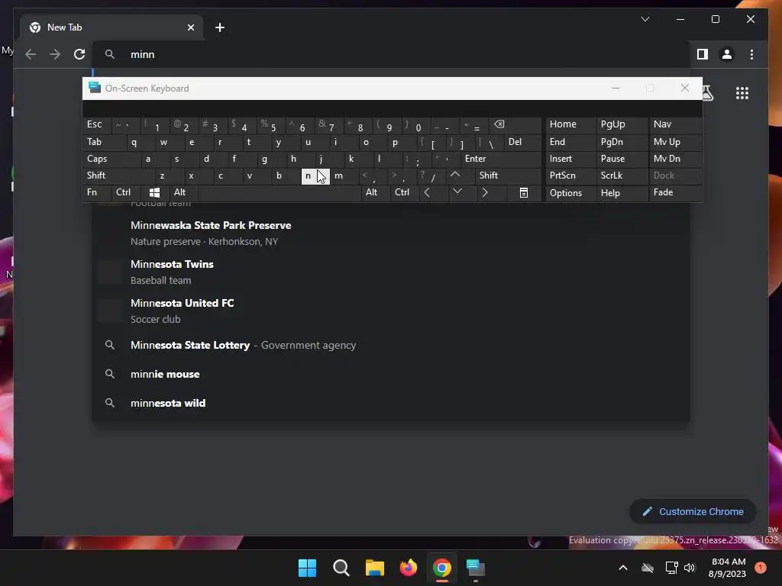Open Chrome three-dot menu

(751, 54)
